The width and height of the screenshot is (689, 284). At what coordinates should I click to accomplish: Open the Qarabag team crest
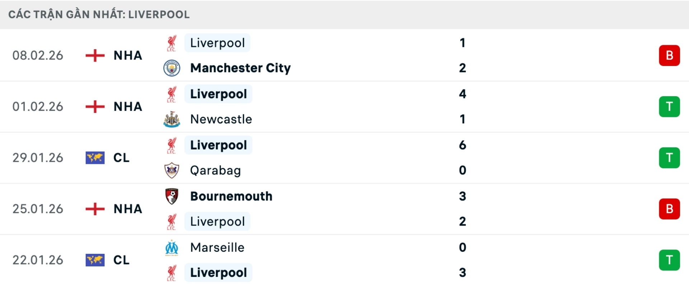tap(172, 170)
